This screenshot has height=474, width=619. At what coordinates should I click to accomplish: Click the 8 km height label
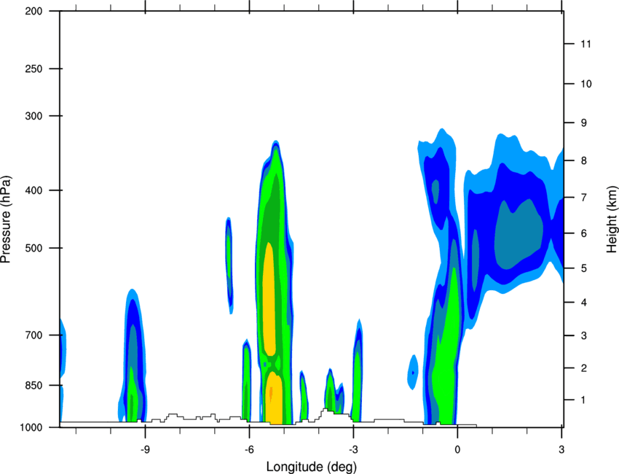[583, 160]
